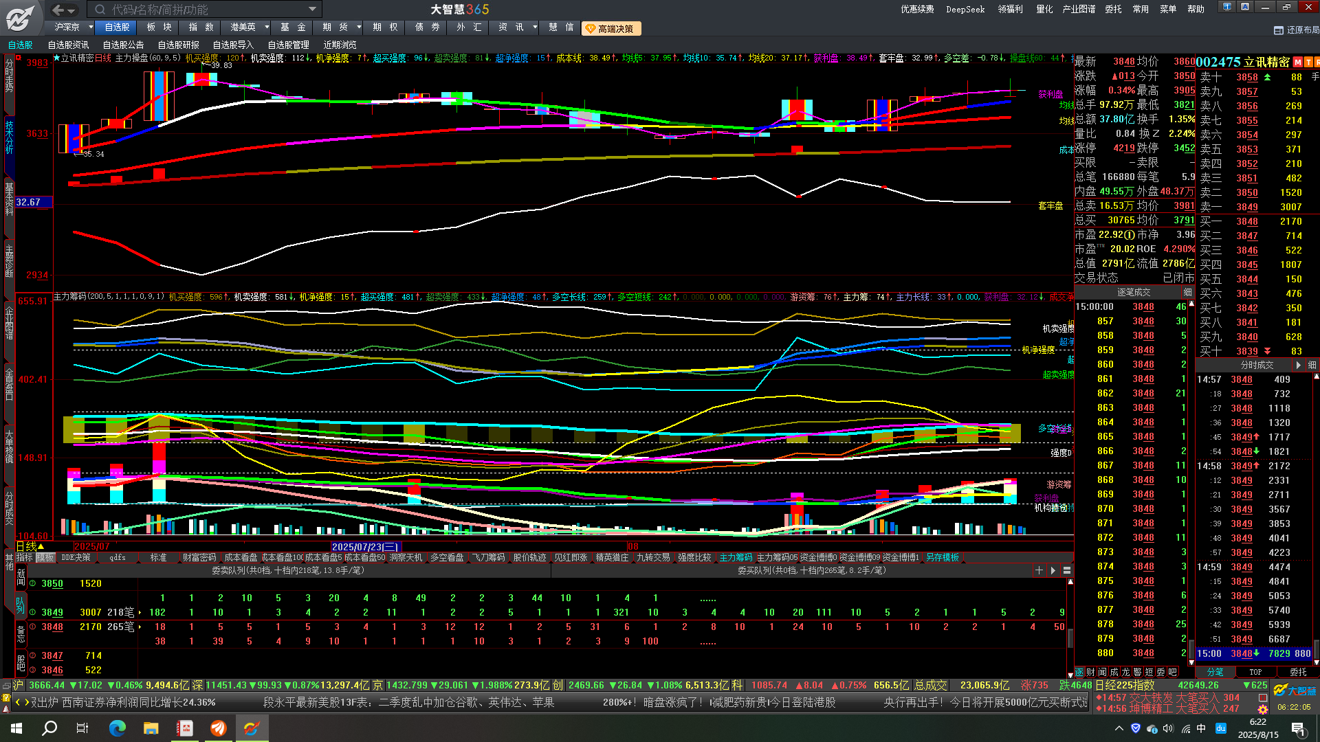Click the 还原布局 restore layout icon

click(x=1279, y=30)
